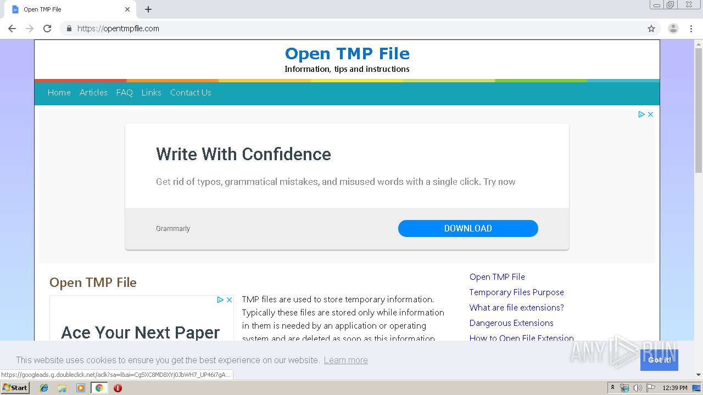Open Dangerous Extensions sidebar link

tap(511, 323)
